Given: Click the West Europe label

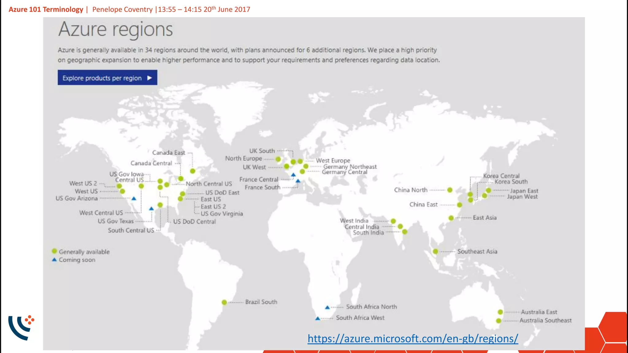Looking at the screenshot, I should tap(333, 161).
